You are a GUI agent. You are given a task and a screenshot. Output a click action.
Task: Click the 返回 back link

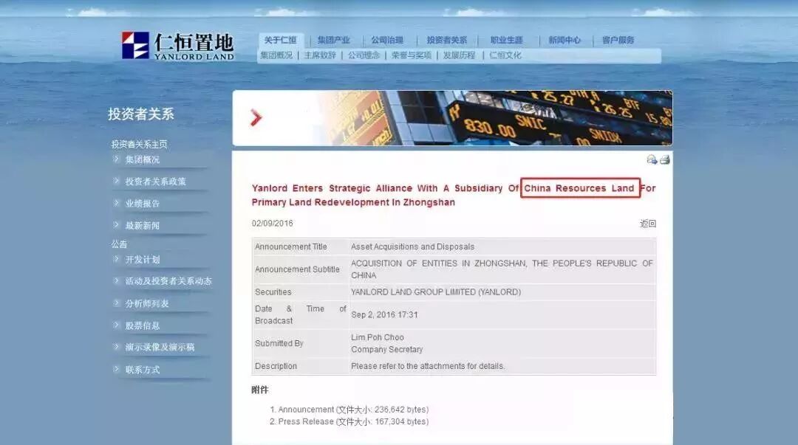tap(648, 224)
